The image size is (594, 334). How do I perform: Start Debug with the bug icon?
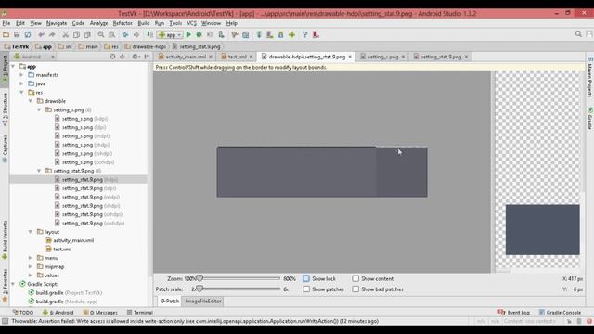pos(199,35)
